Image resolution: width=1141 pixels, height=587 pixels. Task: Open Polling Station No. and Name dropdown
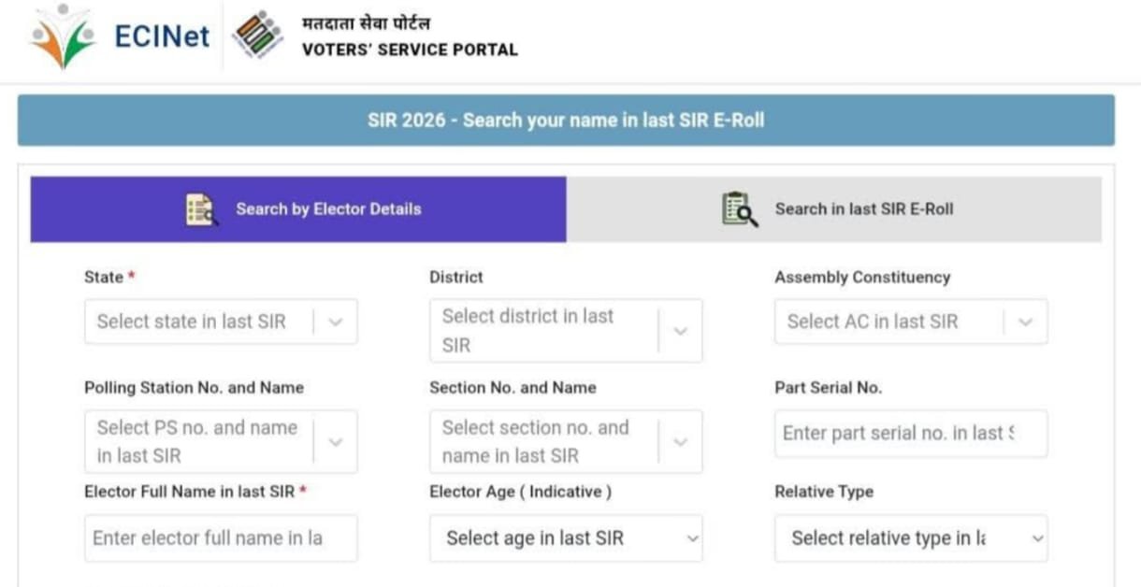[x=201, y=442]
